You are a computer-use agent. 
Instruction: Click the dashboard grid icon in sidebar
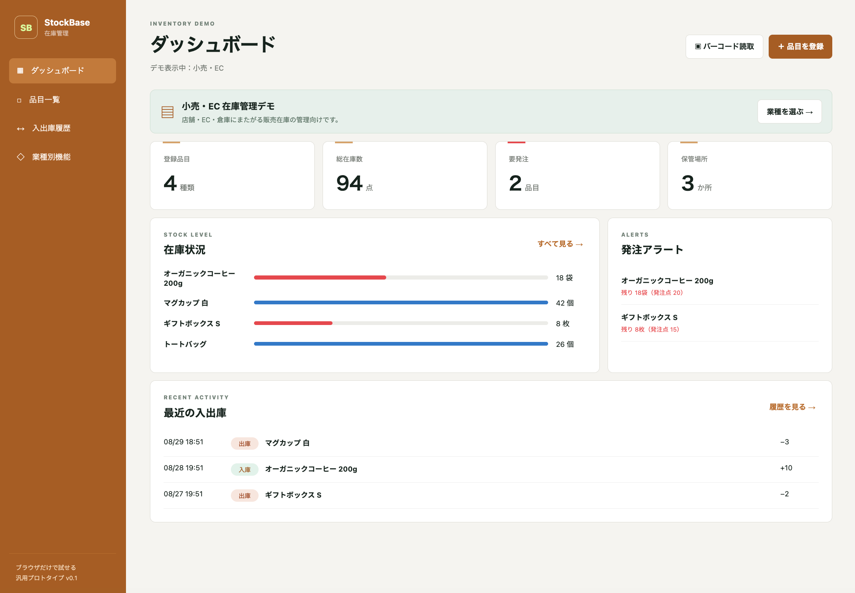click(x=20, y=71)
